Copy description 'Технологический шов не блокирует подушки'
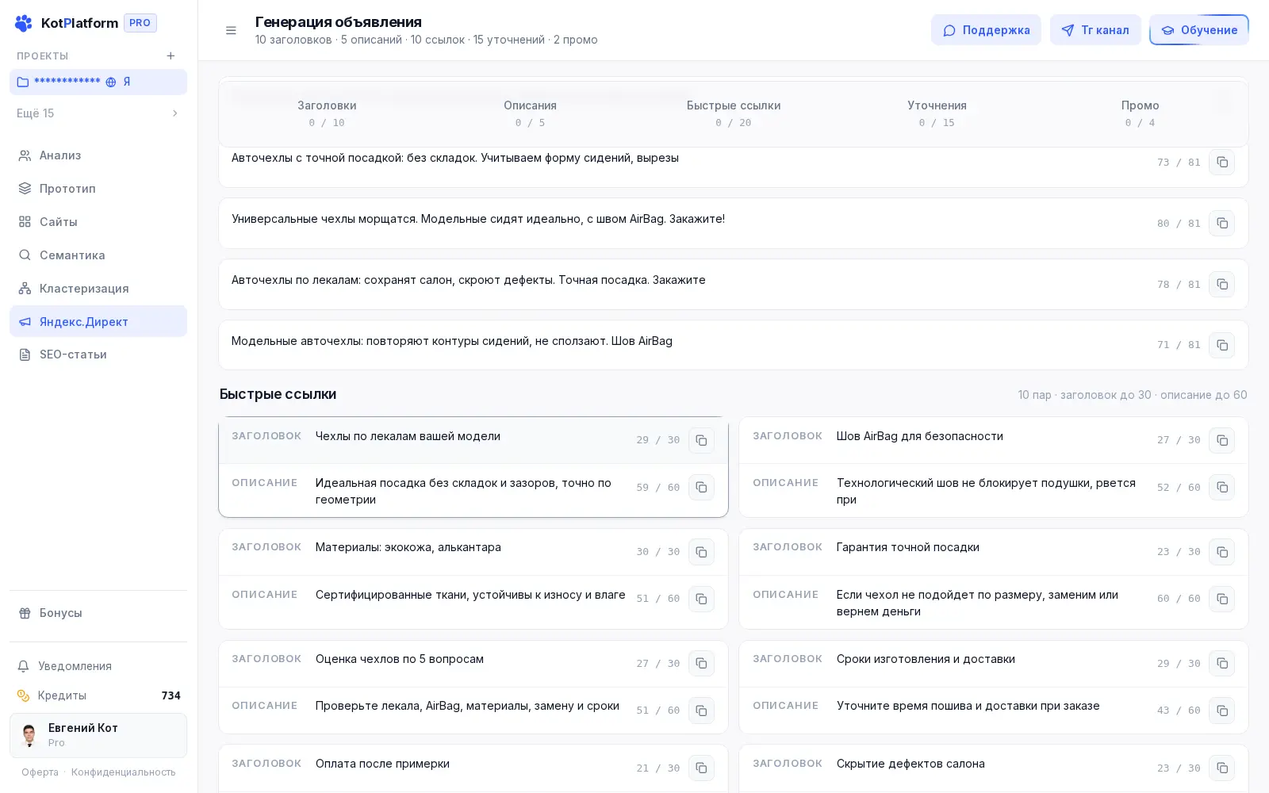This screenshot has width=1269, height=793. click(x=1221, y=487)
